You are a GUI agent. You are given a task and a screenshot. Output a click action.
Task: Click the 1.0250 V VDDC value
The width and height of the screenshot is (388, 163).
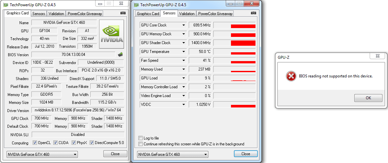coord(200,105)
